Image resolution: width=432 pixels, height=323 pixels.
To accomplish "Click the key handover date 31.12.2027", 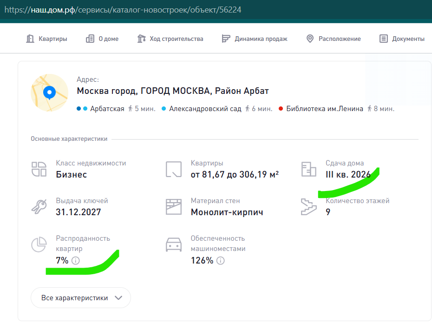I will 78,212.
